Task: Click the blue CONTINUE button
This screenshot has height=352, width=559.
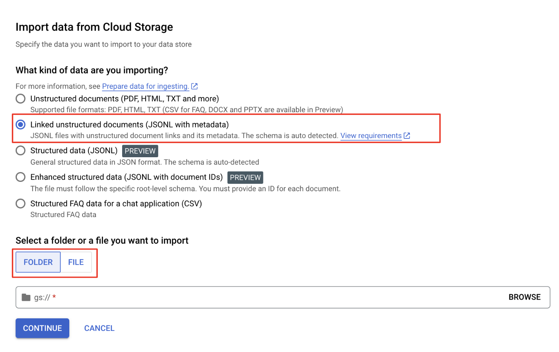Action: [42, 328]
